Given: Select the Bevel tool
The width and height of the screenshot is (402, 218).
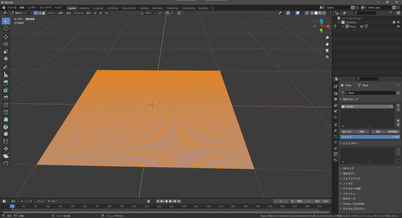Looking at the screenshot, I should [6, 98].
